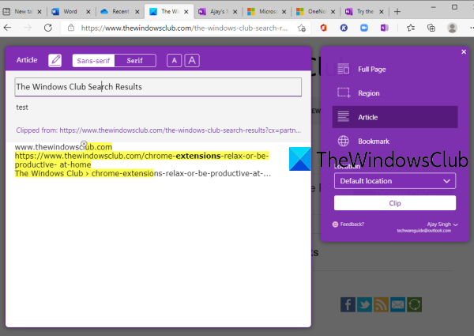The width and height of the screenshot is (474, 336).
Task: Click the green refresh social icon
Action: [x=414, y=304]
